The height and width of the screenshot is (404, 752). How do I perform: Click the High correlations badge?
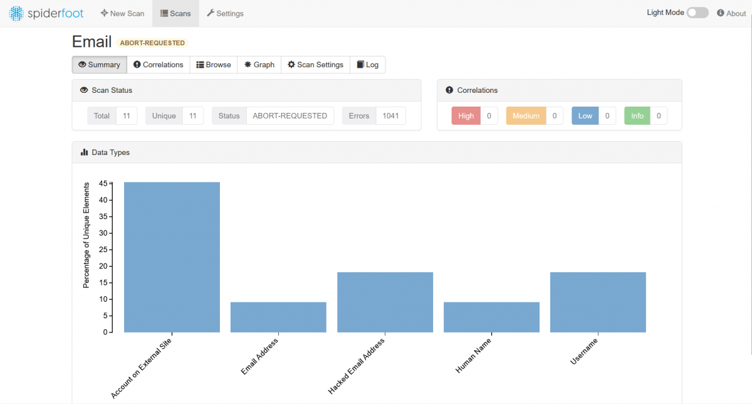coord(466,115)
